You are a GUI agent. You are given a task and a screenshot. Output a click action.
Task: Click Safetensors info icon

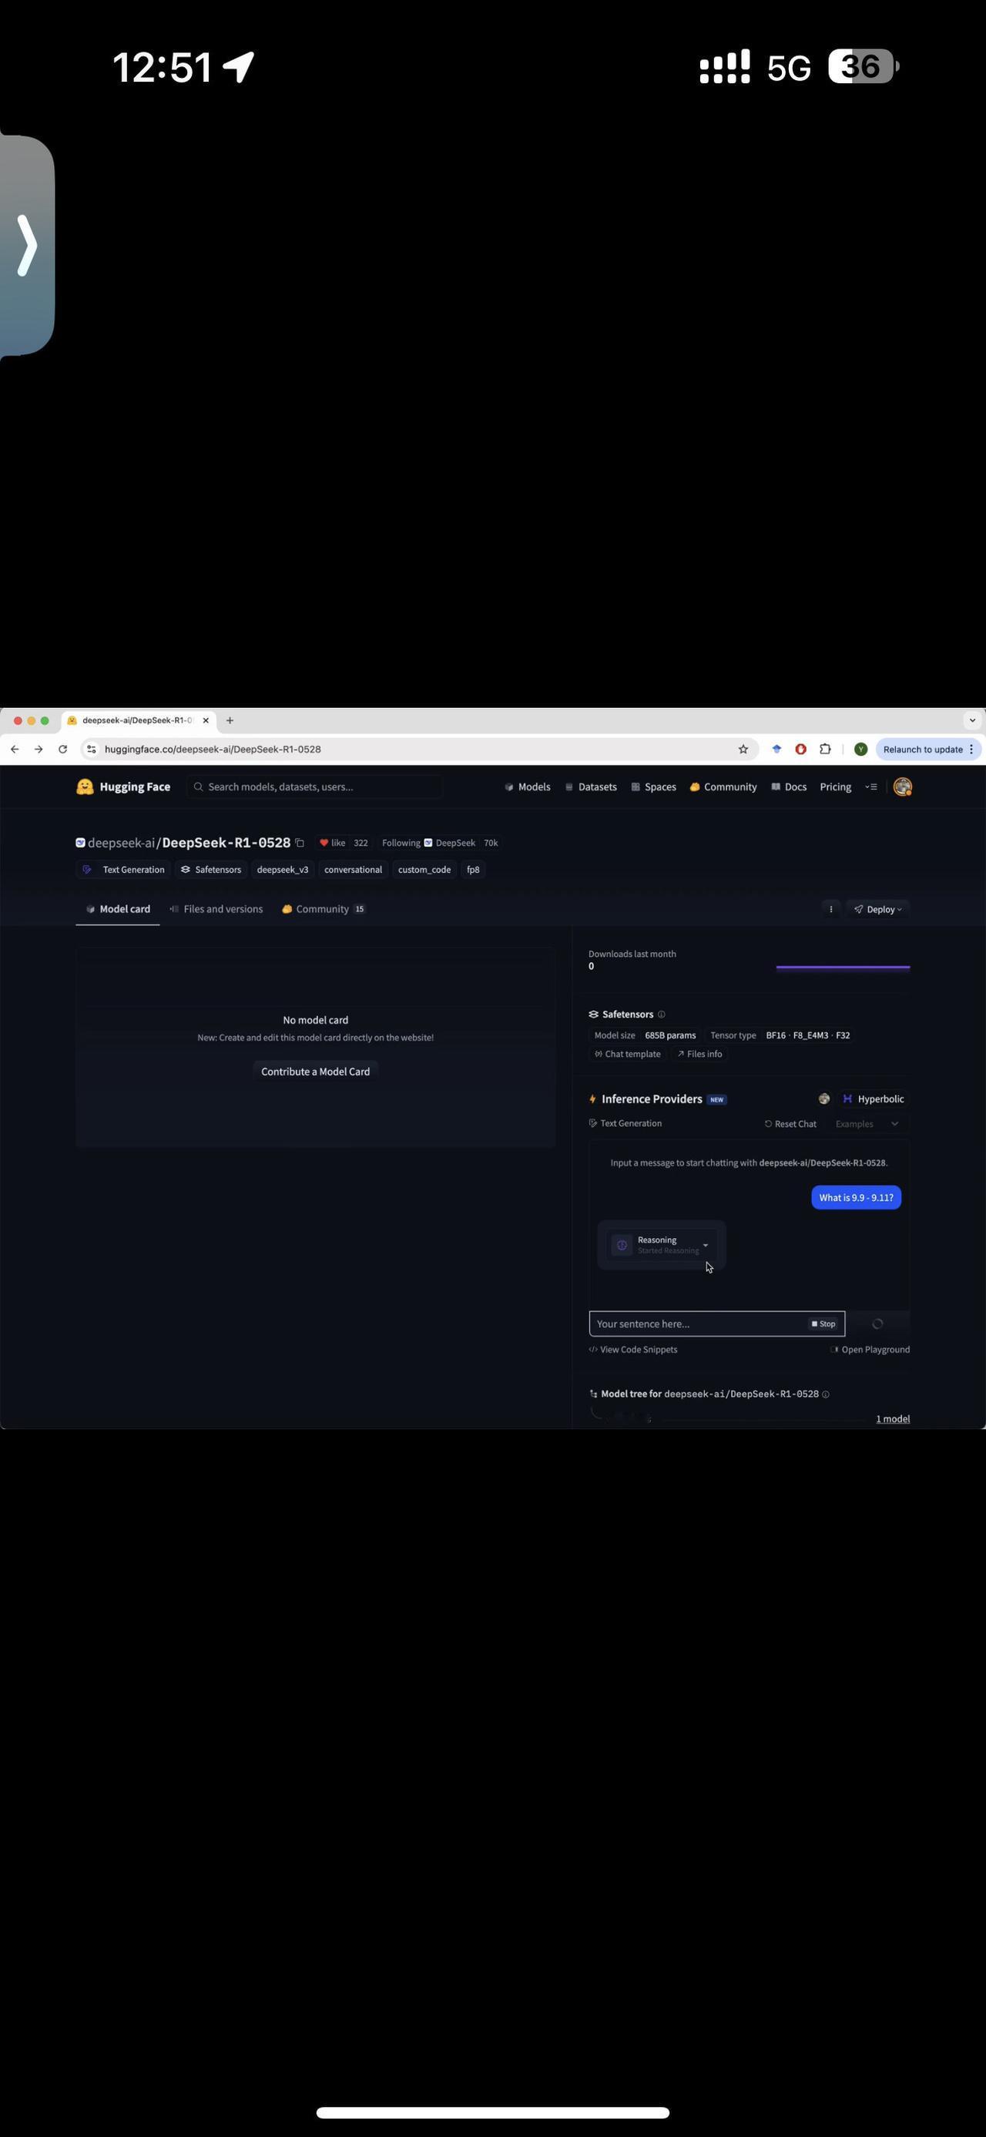661,1015
